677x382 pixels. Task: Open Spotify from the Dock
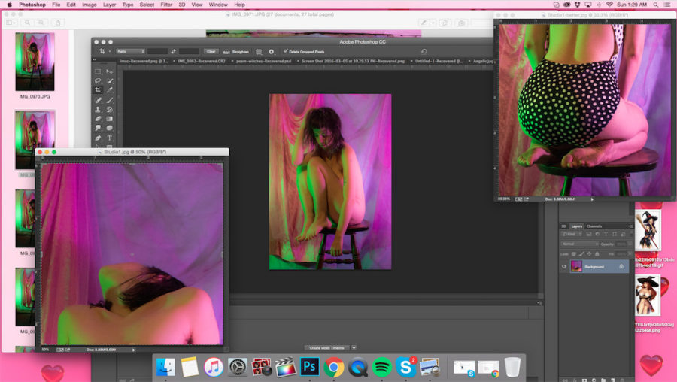click(x=382, y=367)
